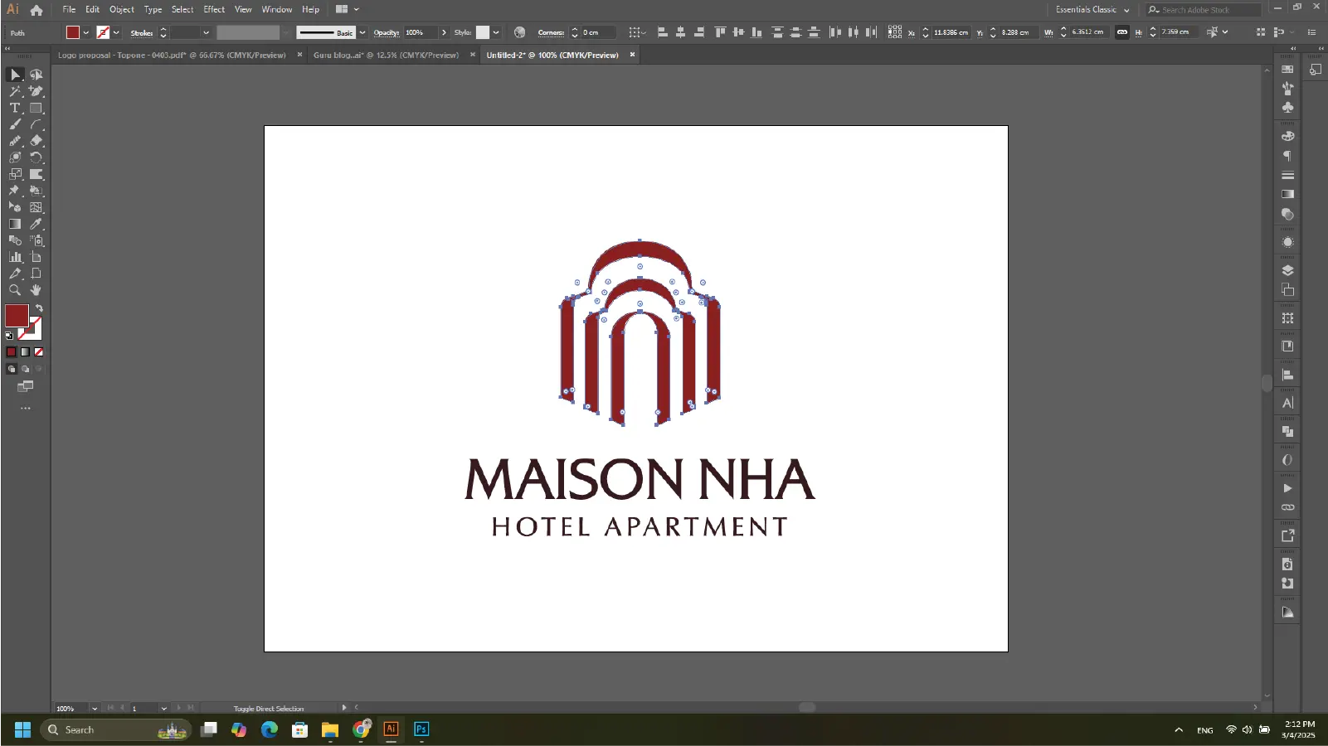Open the Character panel icon
This screenshot has height=746, width=1328.
click(x=1287, y=403)
